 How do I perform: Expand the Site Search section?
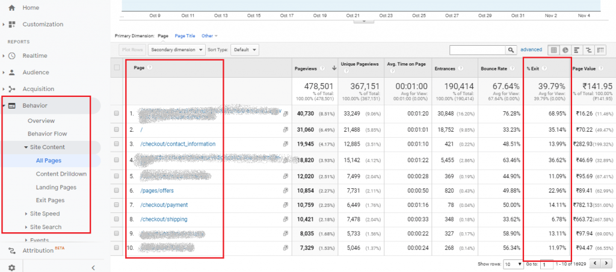tap(26, 227)
